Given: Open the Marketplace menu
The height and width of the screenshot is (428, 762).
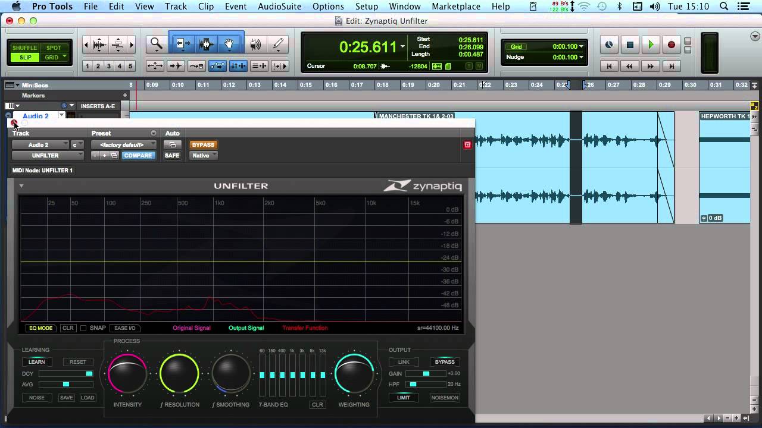Looking at the screenshot, I should (456, 7).
